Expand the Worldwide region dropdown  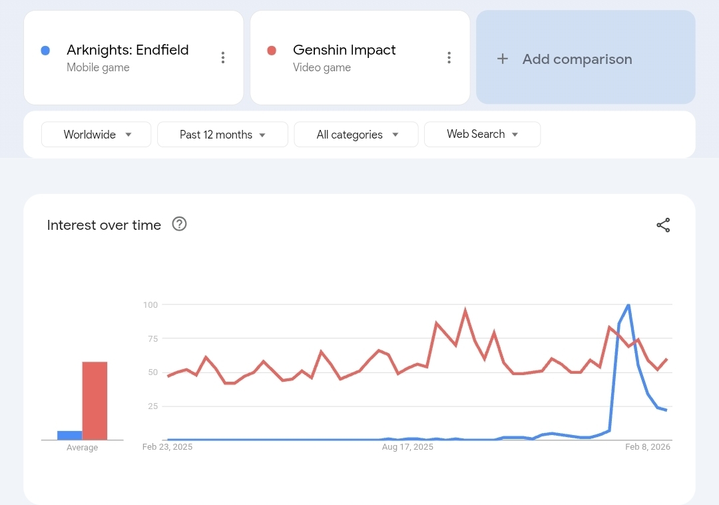click(97, 135)
